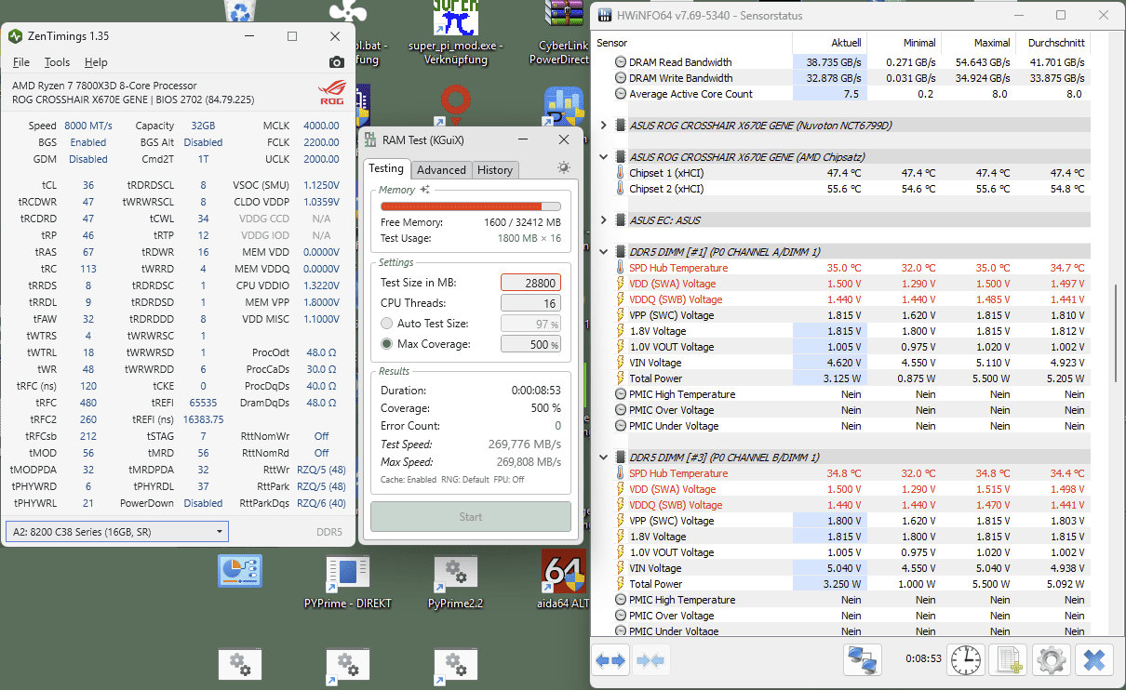The height and width of the screenshot is (690, 1126).
Task: Click the sparkle icon beside Memory in RAM Test
Action: coord(425,190)
